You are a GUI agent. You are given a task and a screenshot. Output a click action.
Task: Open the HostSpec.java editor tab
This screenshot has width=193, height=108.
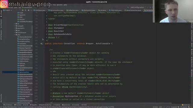click(x=40, y=10)
